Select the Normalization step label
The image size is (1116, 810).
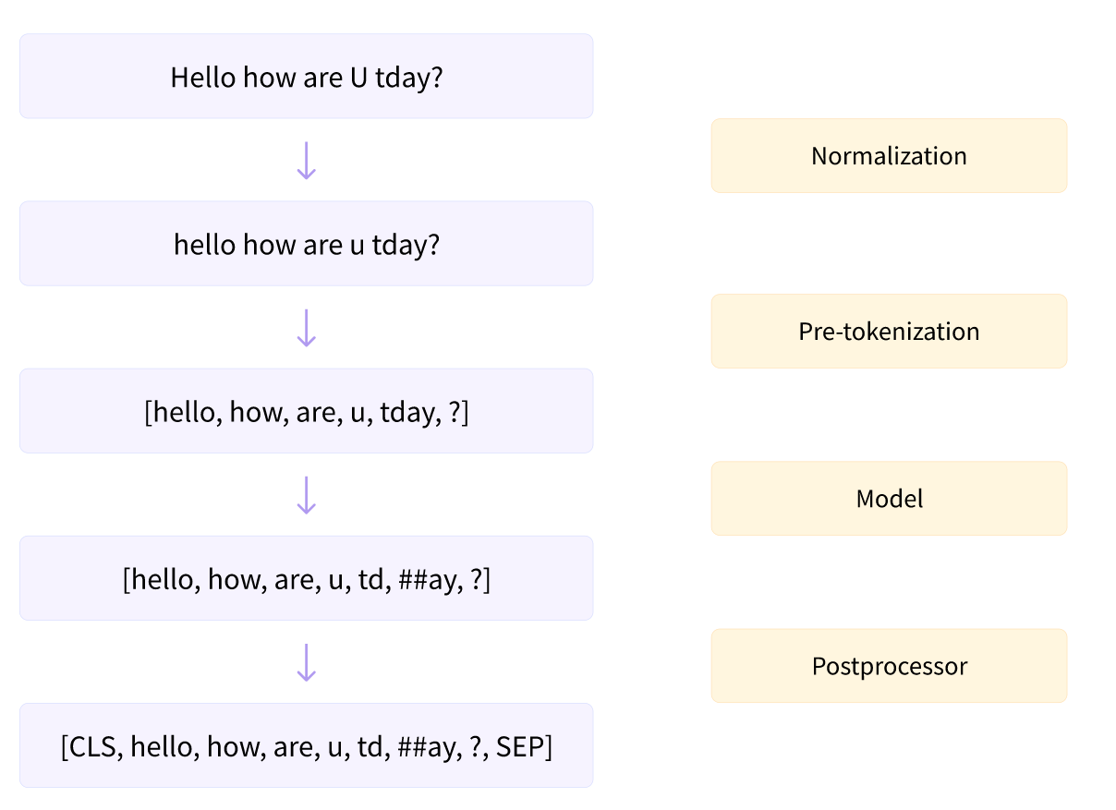click(x=889, y=155)
